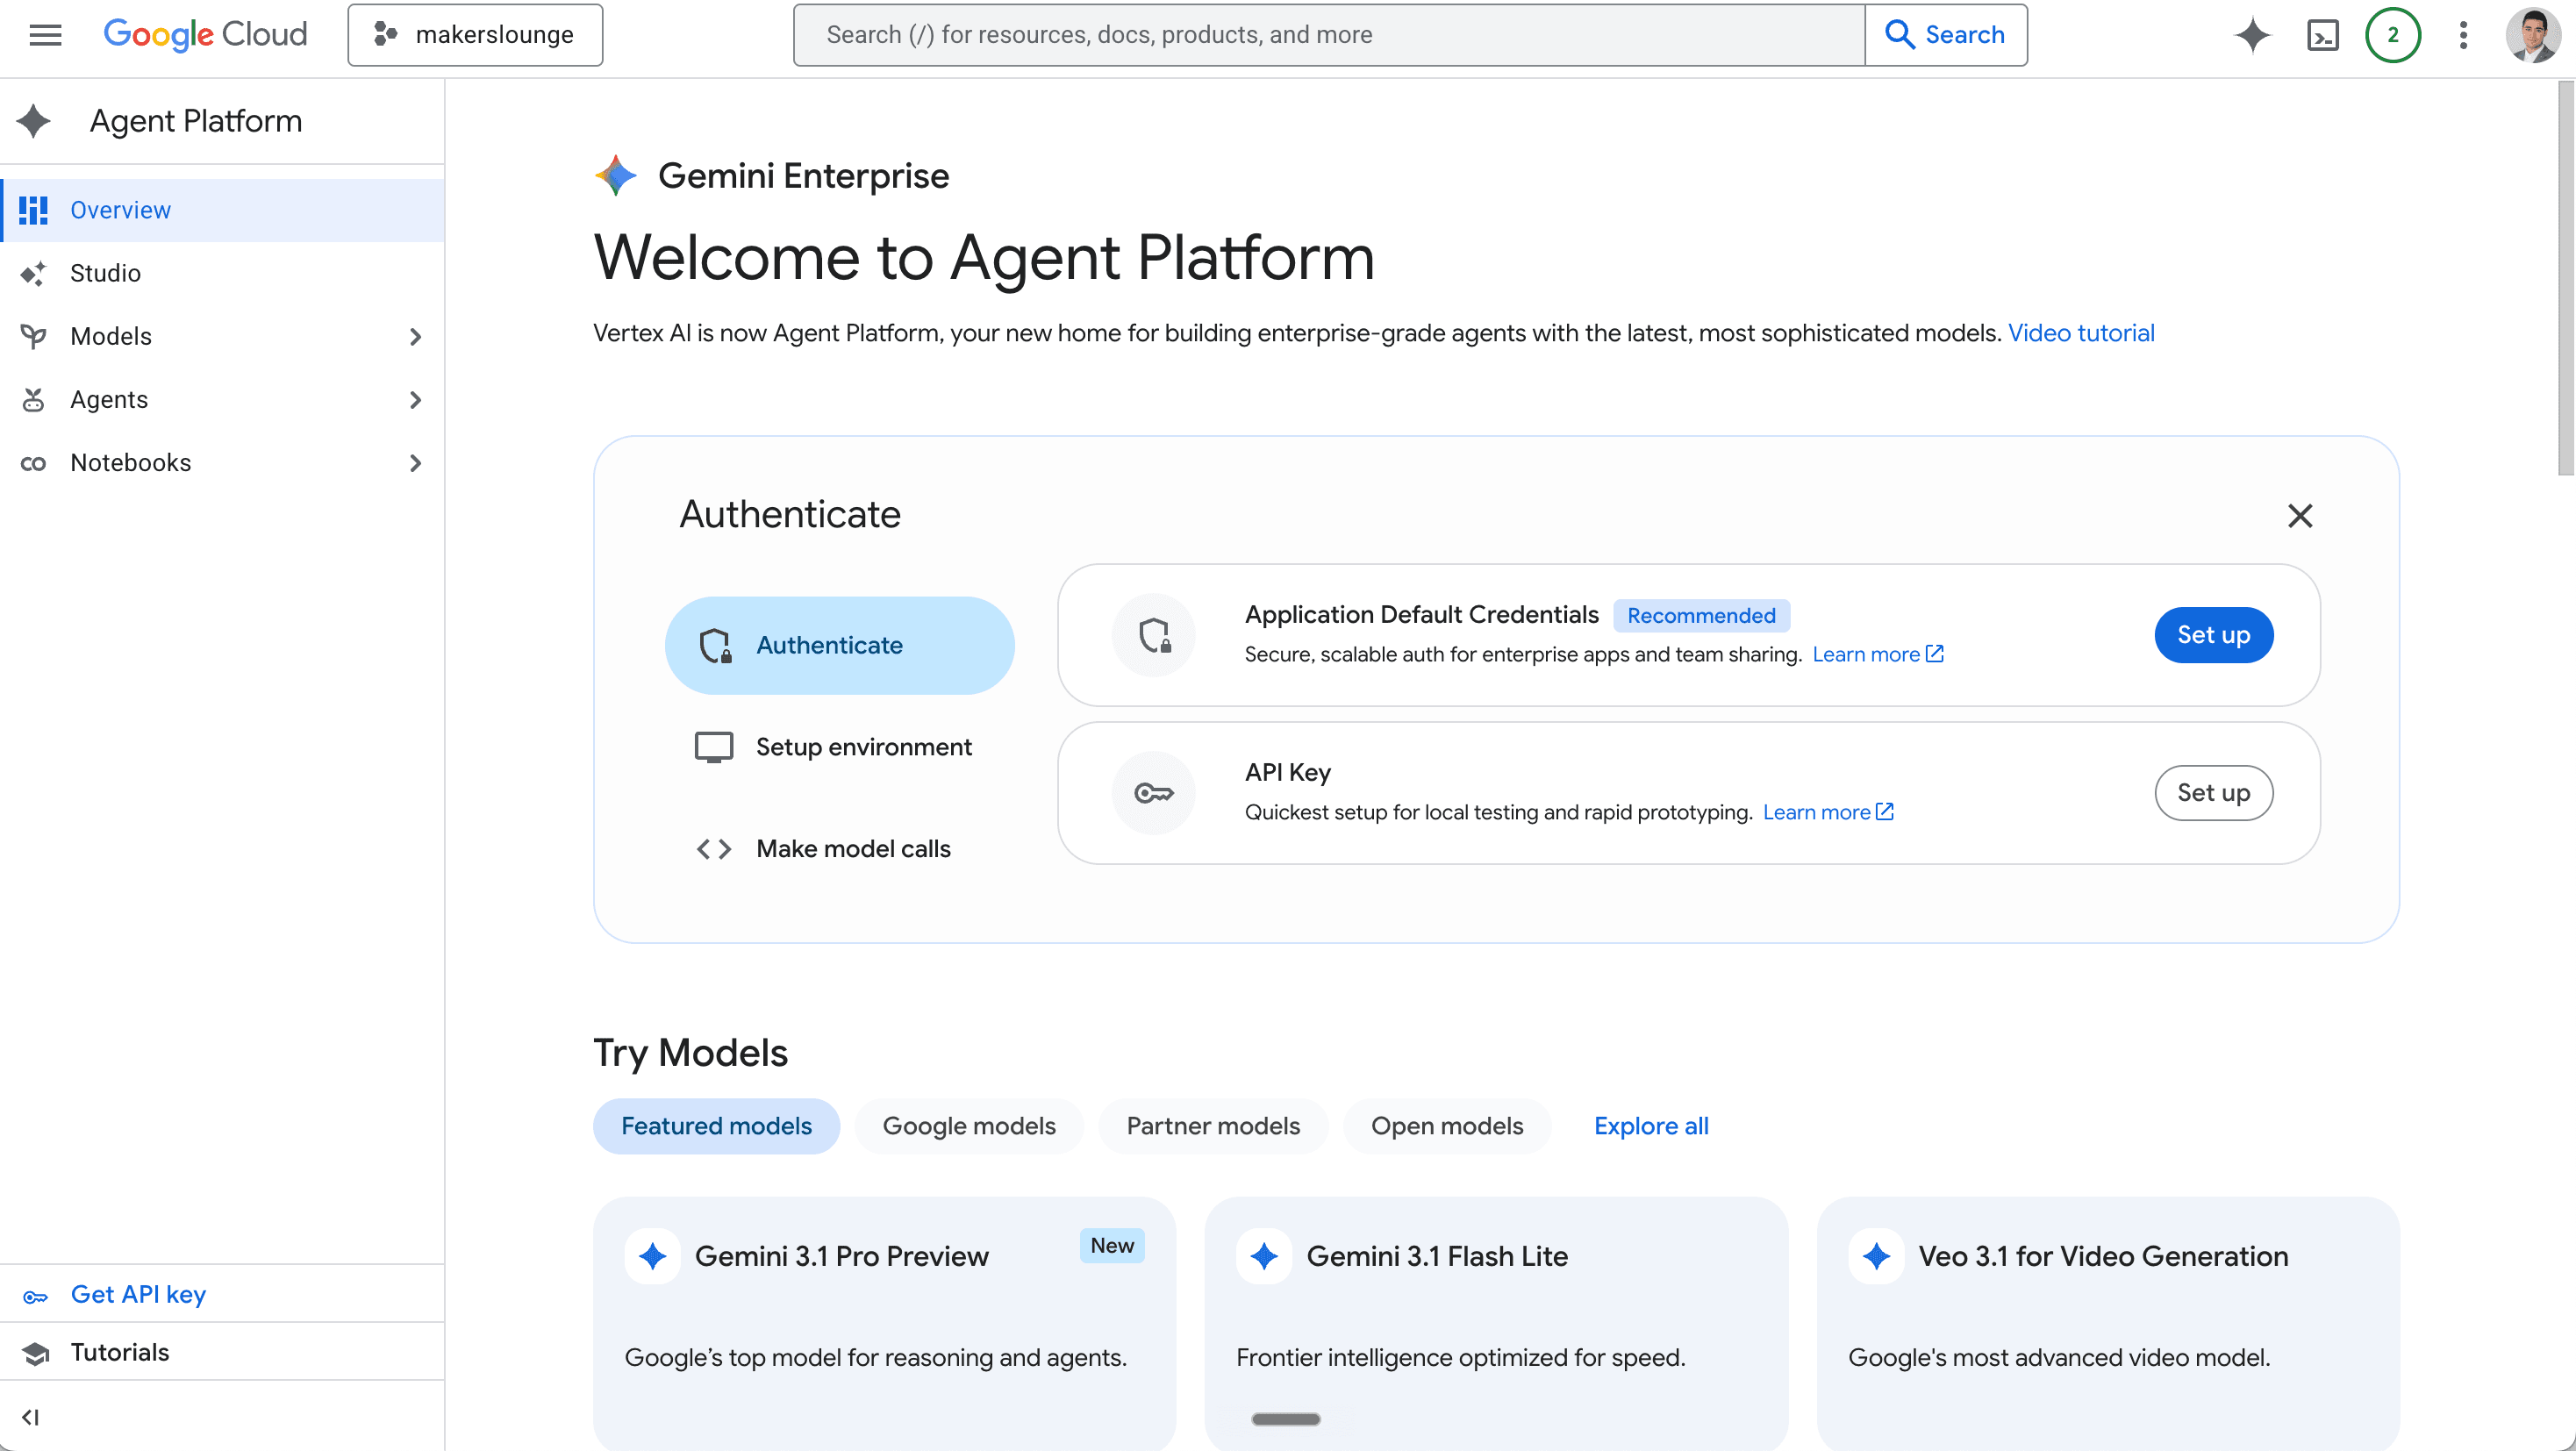Activate Cloud Shell terminal icon
Screen dimensions: 2576x1451
[2322, 35]
